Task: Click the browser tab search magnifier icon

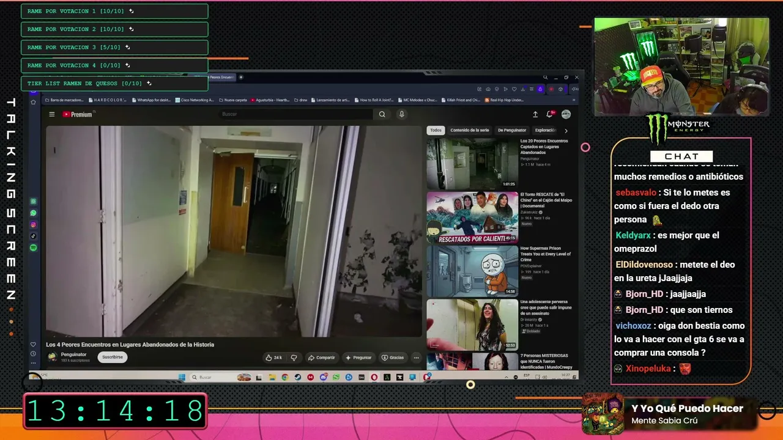Action: 545,78
